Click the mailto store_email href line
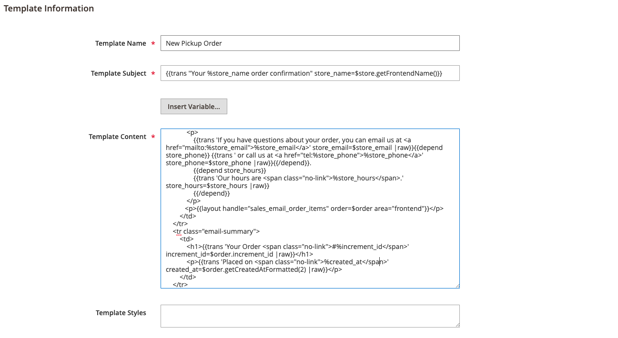The image size is (618, 338). pyautogui.click(x=304, y=148)
